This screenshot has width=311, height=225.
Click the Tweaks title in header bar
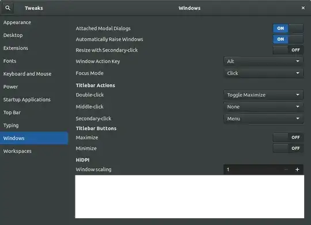click(34, 8)
